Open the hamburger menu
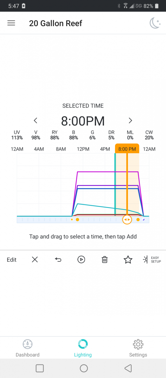 [11, 23]
